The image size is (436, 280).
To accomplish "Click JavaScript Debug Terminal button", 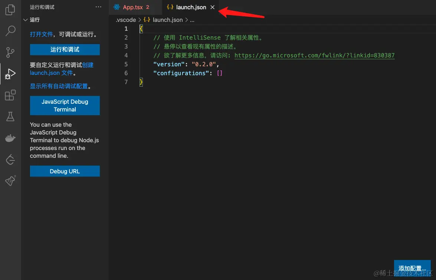I will pos(65,106).
